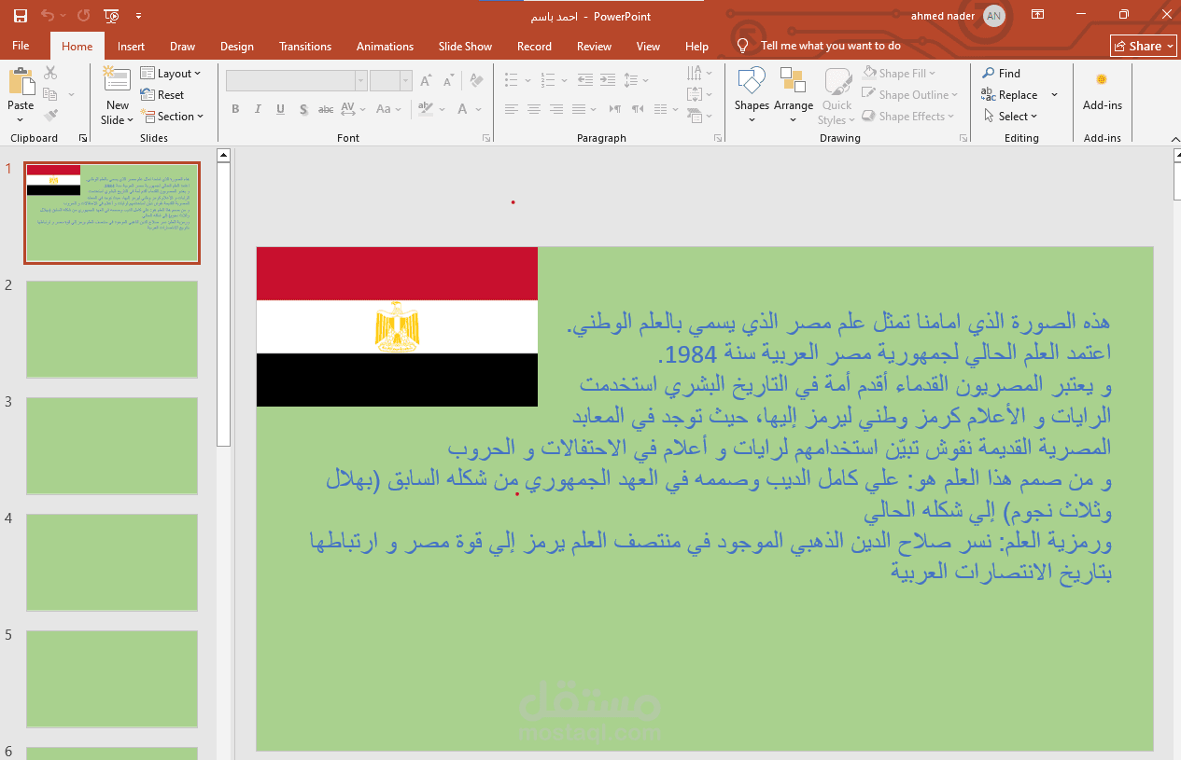Switch to the Insert tab
This screenshot has width=1181, height=760.
tap(131, 46)
